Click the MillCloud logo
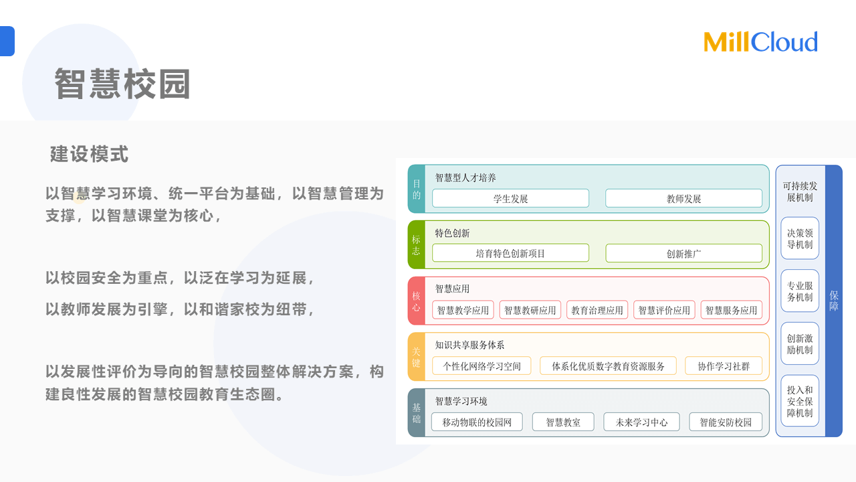The height and width of the screenshot is (482, 856). point(760,42)
